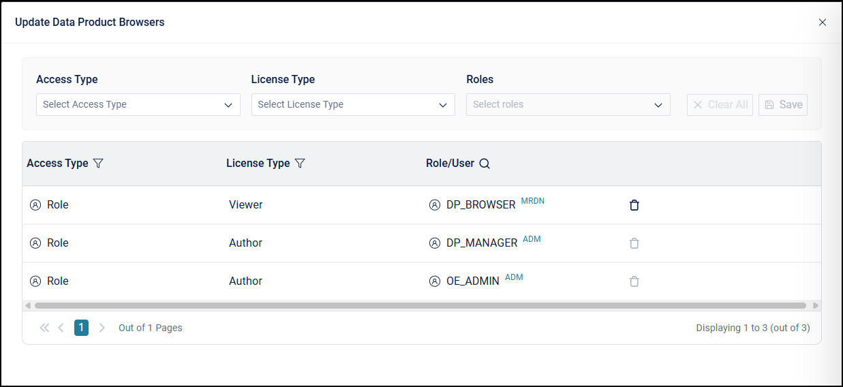Click the trash icon beside DP_MANAGER
Viewport: 843px width, 387px height.
point(634,243)
